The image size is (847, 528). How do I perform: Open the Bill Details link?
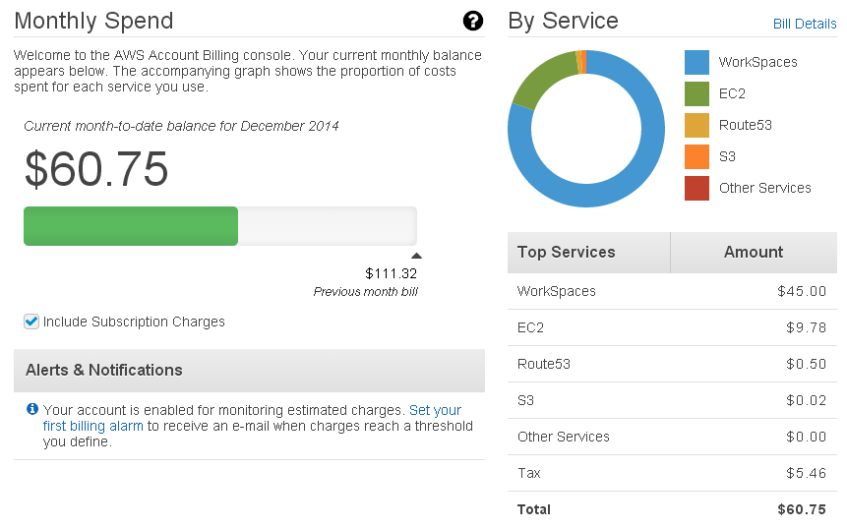(804, 24)
